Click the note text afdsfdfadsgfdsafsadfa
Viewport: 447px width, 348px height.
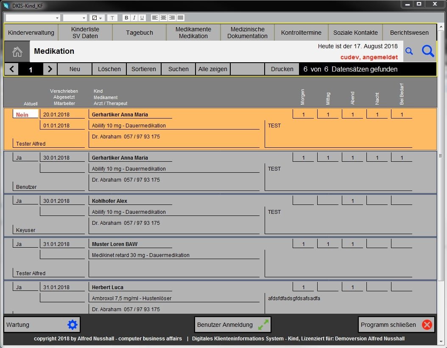point(294,298)
